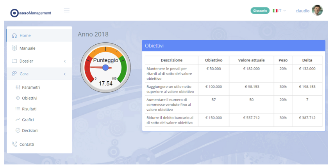Screen dimensions: 332x168
Task: Click the € 150.000 objective value
Action: point(214,117)
